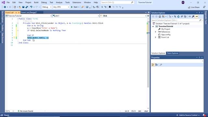
Task: Save the current file with the Save icon
Action: (x=23, y=7)
